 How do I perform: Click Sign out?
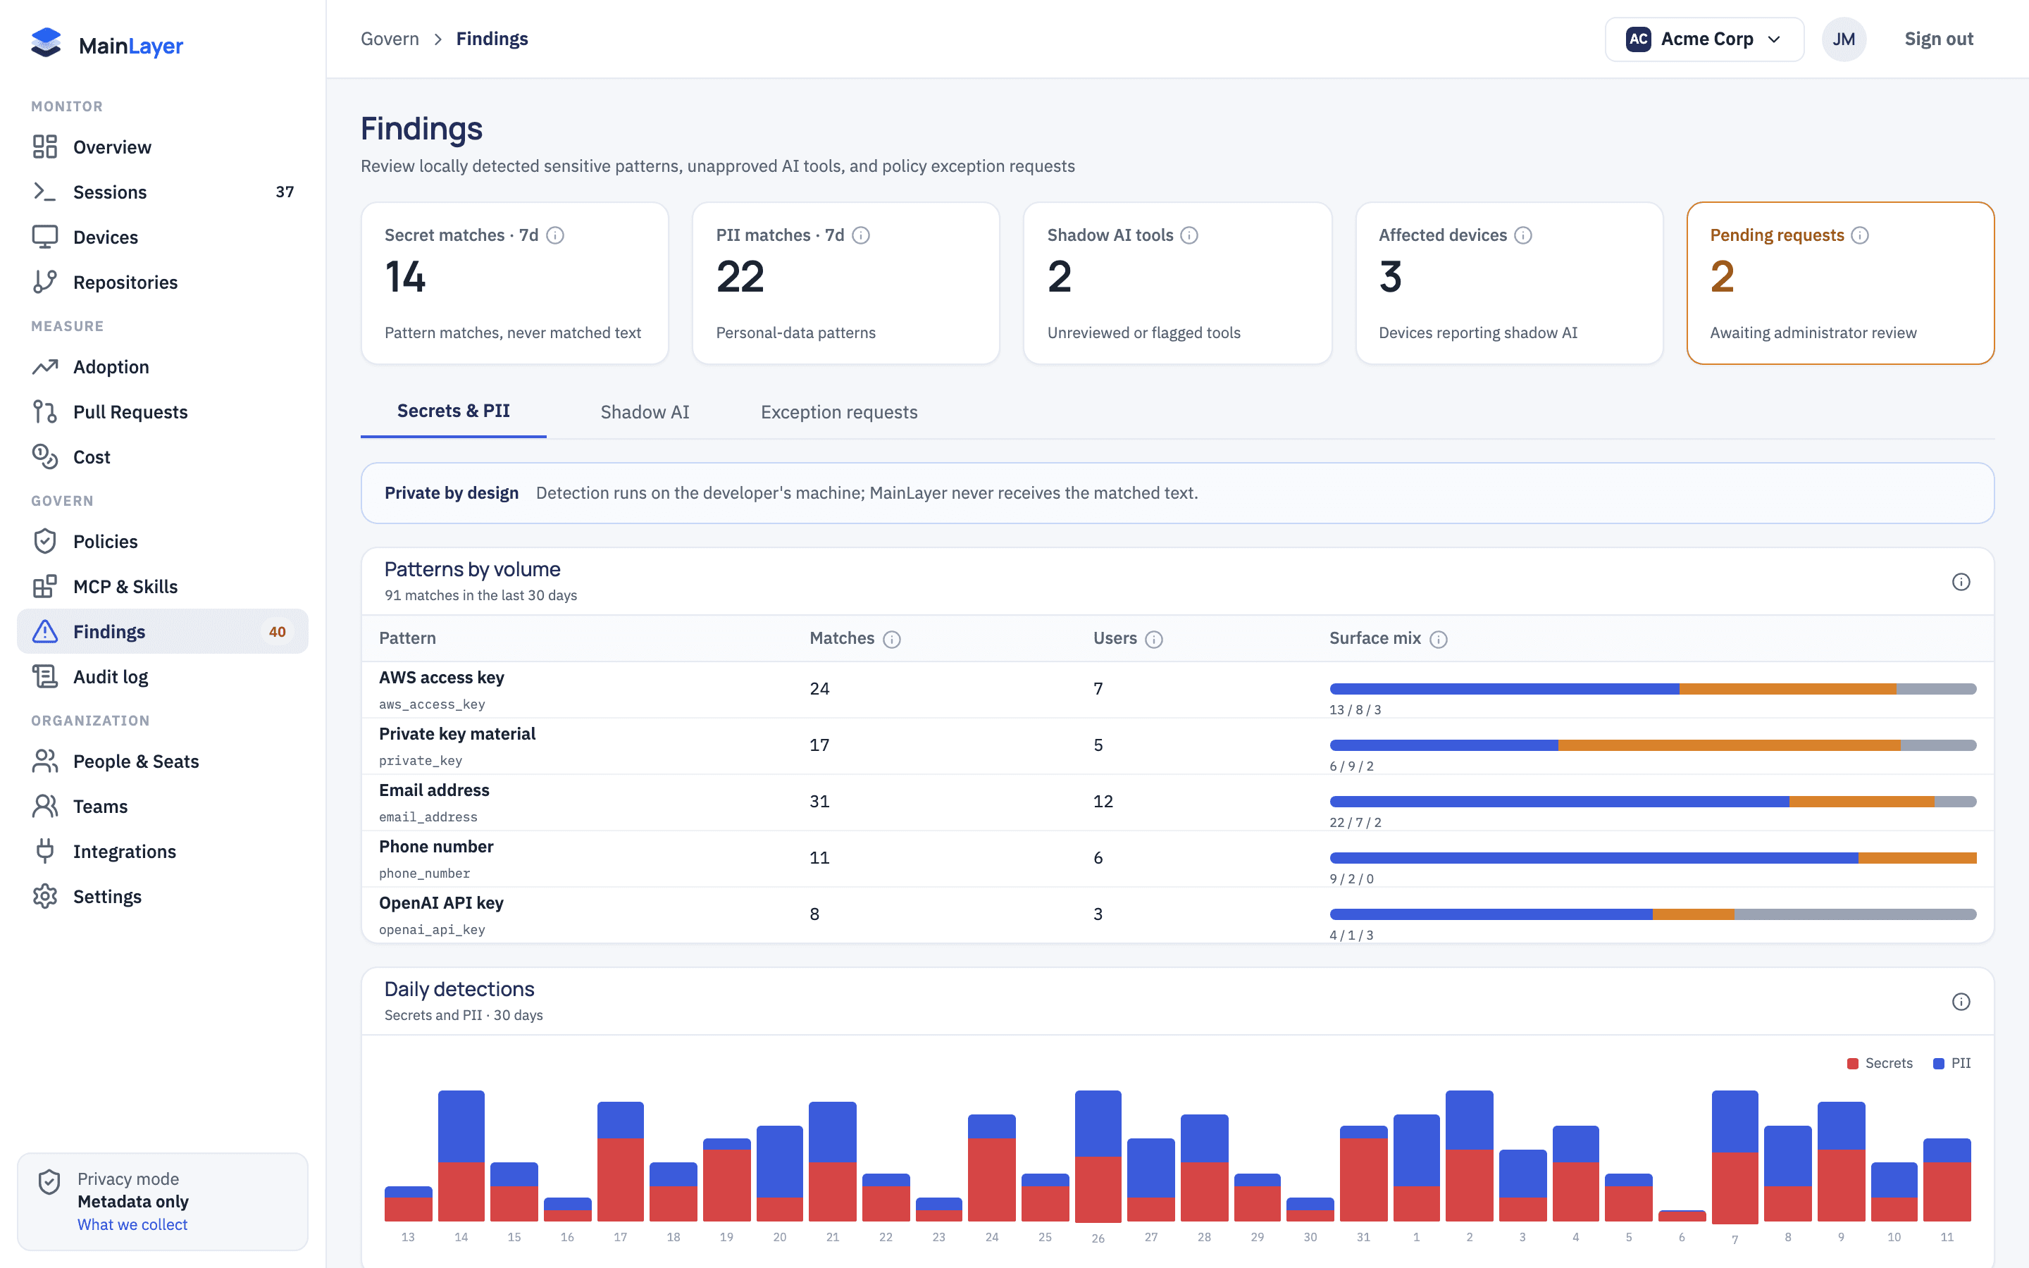tap(1938, 39)
